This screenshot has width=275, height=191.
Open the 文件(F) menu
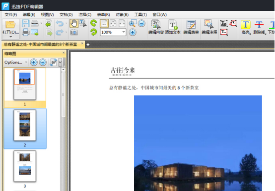[11, 15]
